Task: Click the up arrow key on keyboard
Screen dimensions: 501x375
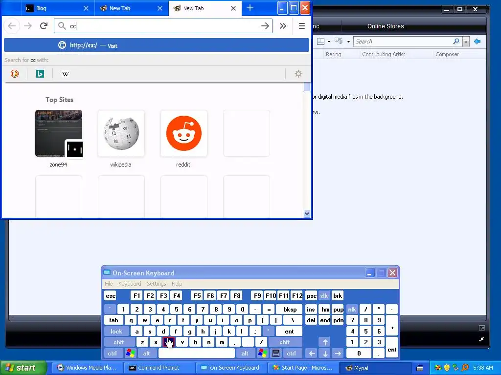Action: point(325,342)
